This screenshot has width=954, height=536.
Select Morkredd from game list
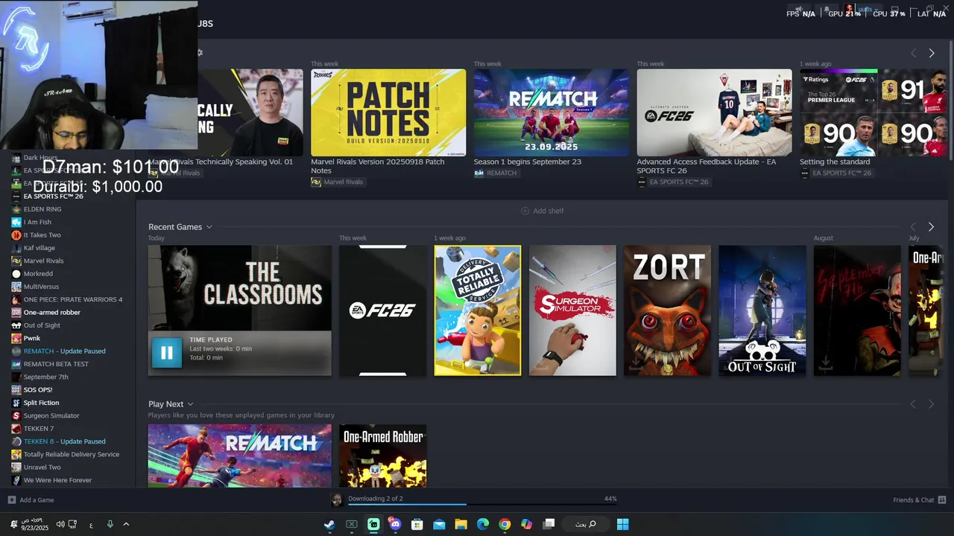[38, 274]
